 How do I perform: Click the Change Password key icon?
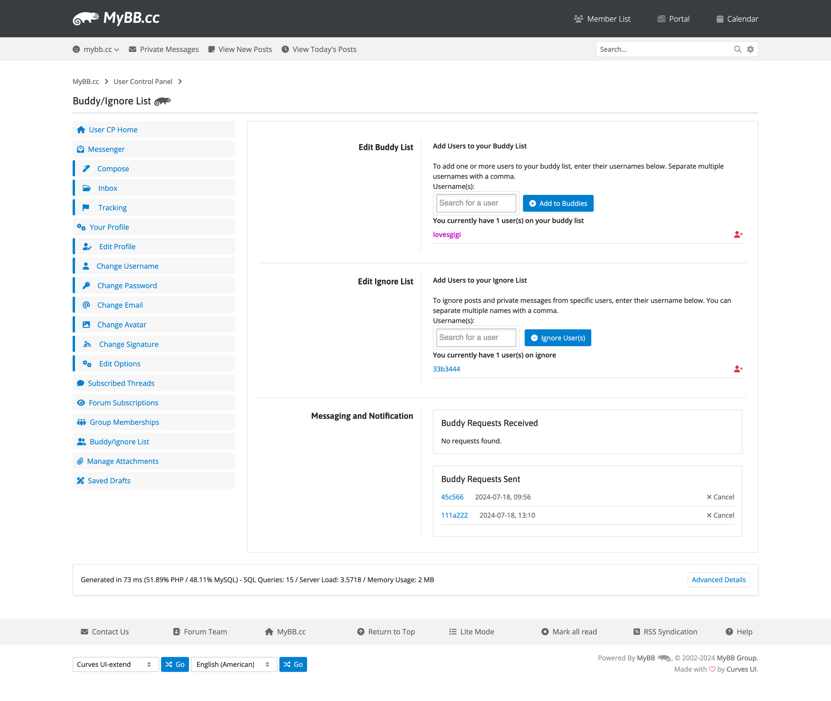pyautogui.click(x=86, y=286)
